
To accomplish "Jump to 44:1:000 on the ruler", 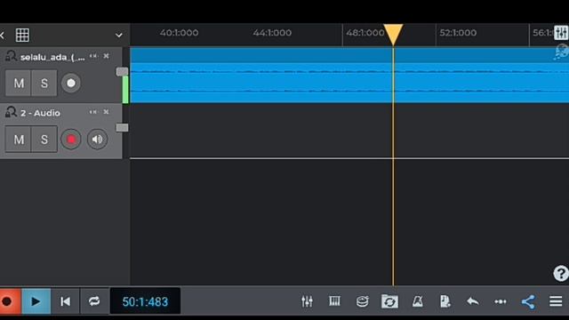I will tap(272, 33).
